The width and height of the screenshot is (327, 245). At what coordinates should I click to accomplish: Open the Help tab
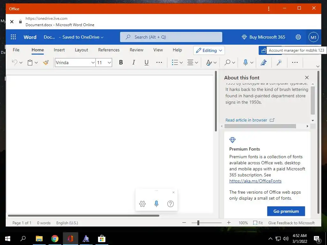pyautogui.click(x=177, y=50)
